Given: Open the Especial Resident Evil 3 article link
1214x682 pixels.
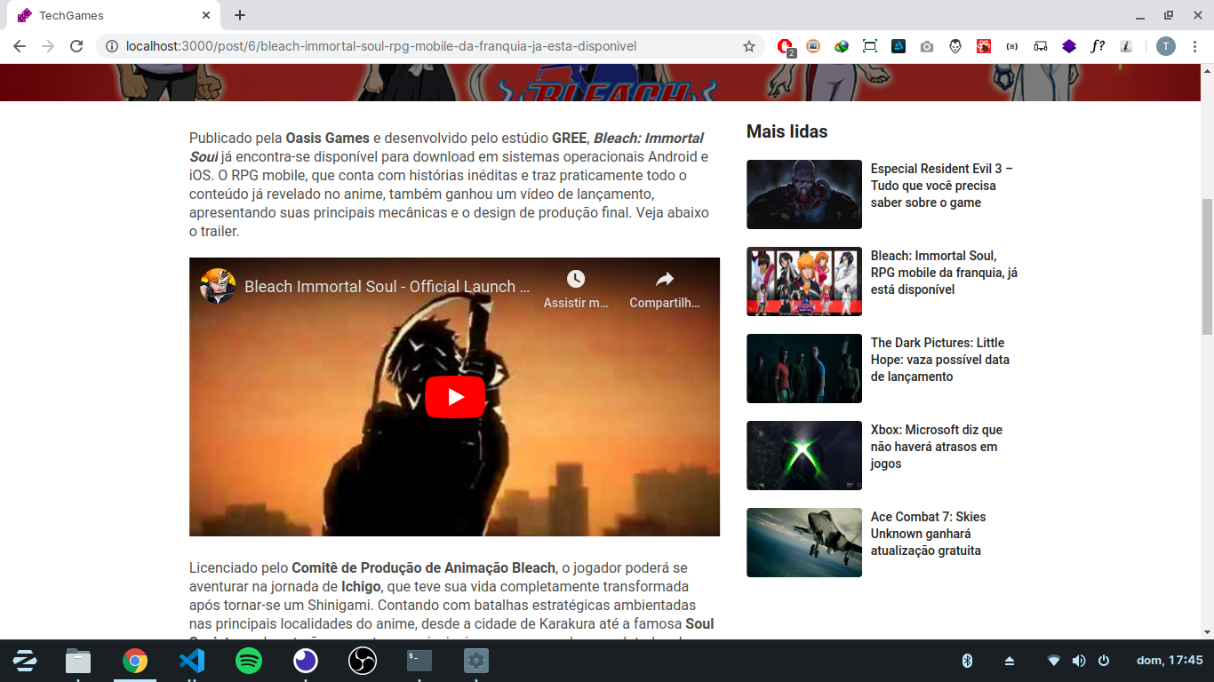Looking at the screenshot, I should tap(941, 186).
